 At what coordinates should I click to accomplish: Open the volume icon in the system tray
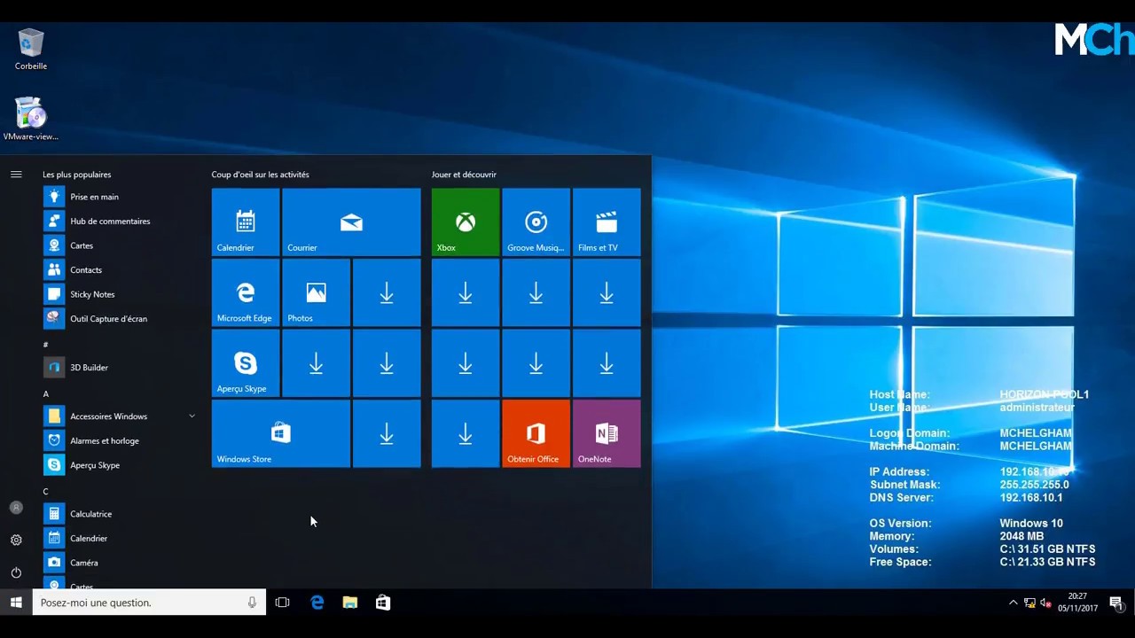[1046, 603]
